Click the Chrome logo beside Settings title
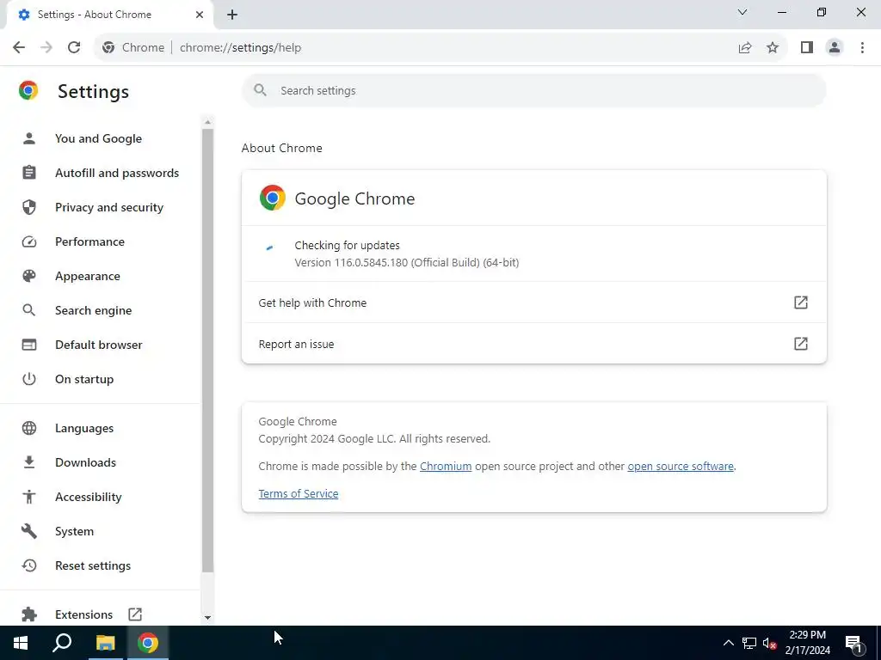Image resolution: width=881 pixels, height=660 pixels. tap(28, 90)
